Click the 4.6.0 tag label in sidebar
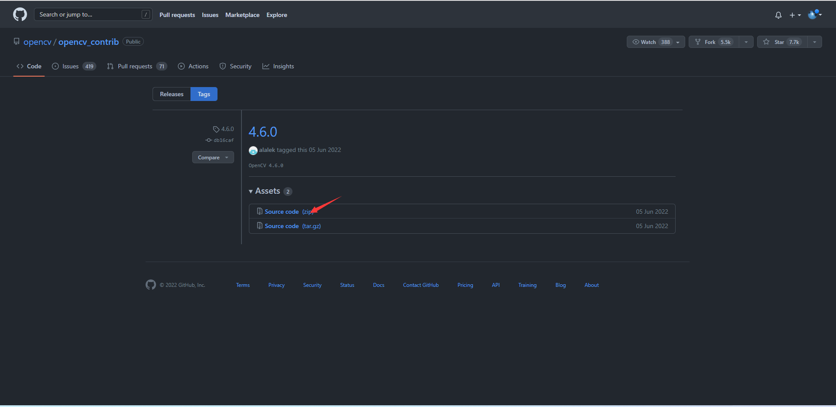Screen dimensions: 836x407 [x=223, y=129]
